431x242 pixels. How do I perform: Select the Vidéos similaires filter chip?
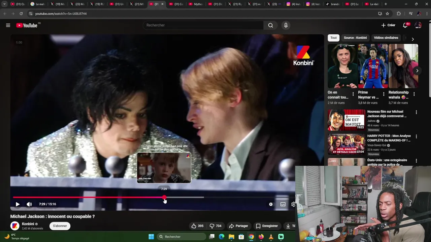(x=386, y=38)
